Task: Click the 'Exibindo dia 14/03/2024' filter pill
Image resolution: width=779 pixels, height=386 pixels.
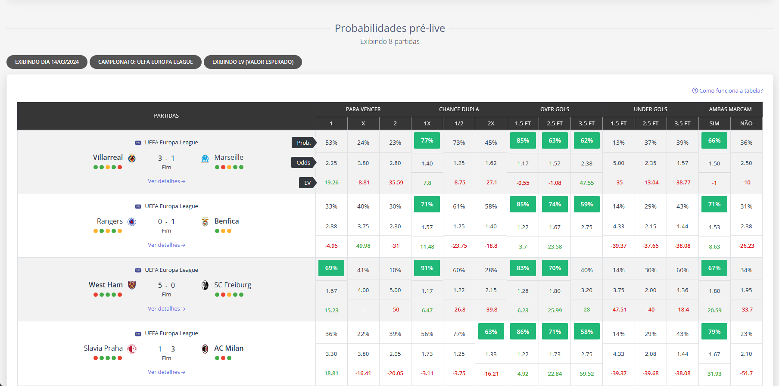Action: [x=47, y=62]
